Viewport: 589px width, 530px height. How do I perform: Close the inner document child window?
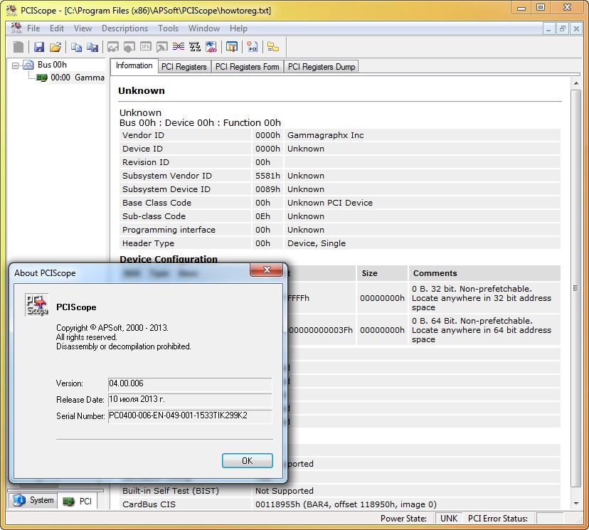(576, 28)
